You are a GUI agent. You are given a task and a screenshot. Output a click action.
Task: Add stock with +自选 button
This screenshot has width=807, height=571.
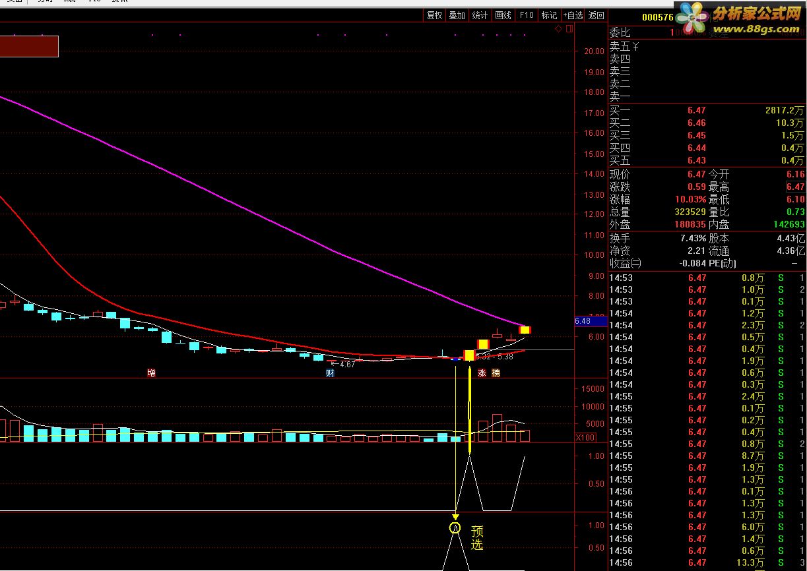point(572,15)
